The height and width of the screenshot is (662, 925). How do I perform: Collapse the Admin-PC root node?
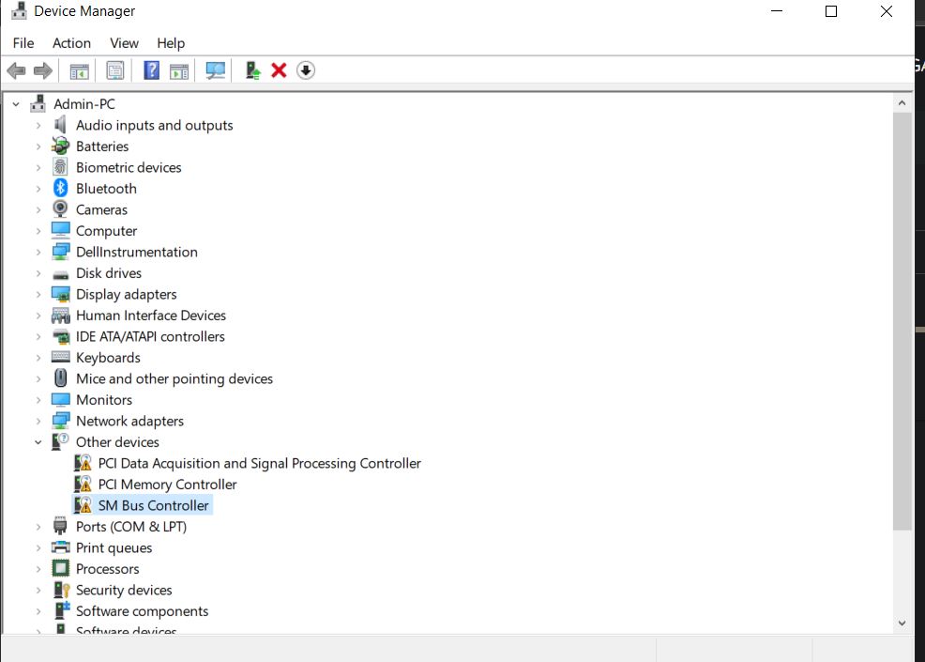[x=16, y=104]
